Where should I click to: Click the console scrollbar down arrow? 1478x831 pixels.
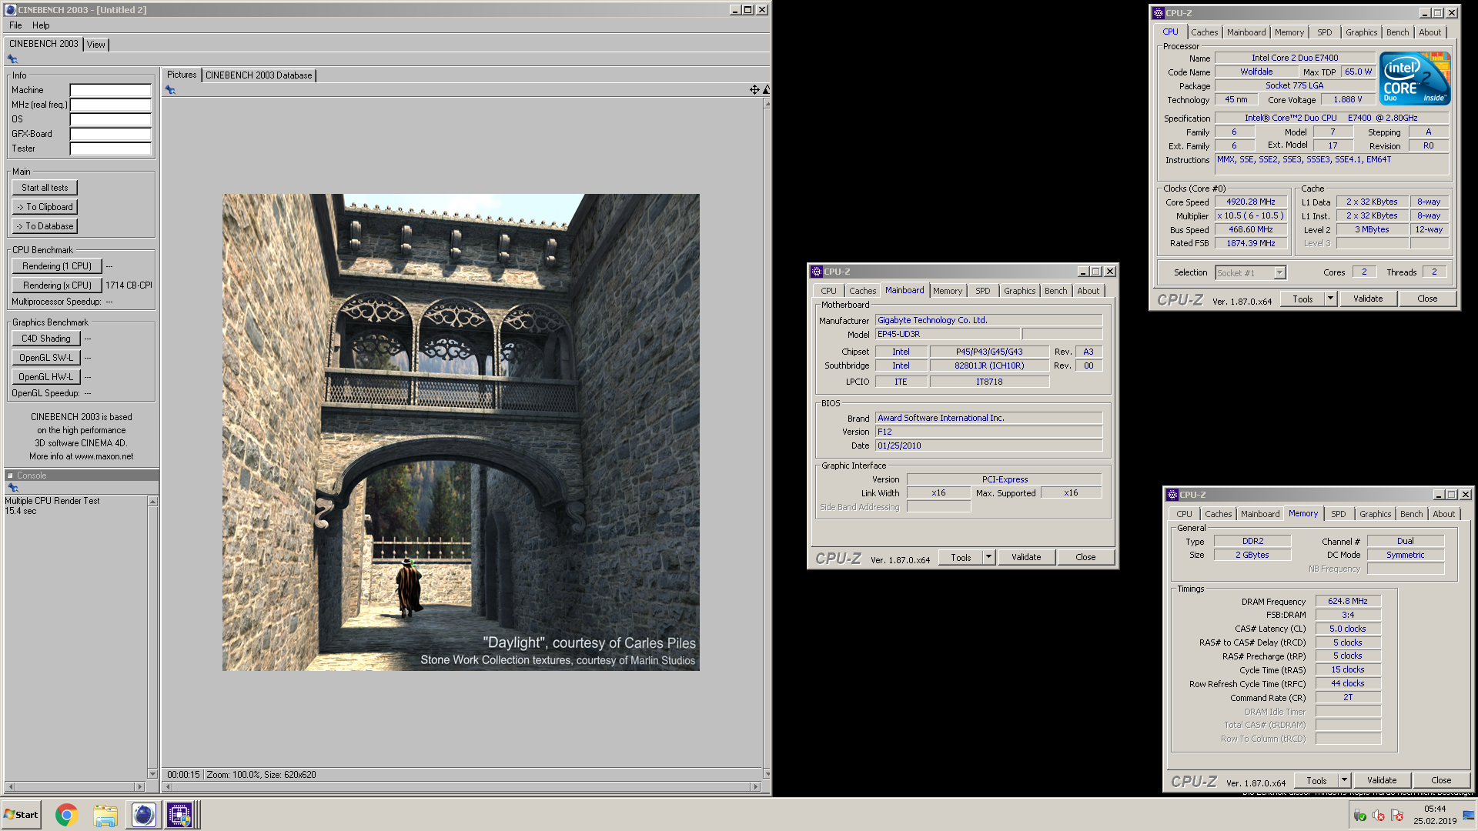[152, 774]
